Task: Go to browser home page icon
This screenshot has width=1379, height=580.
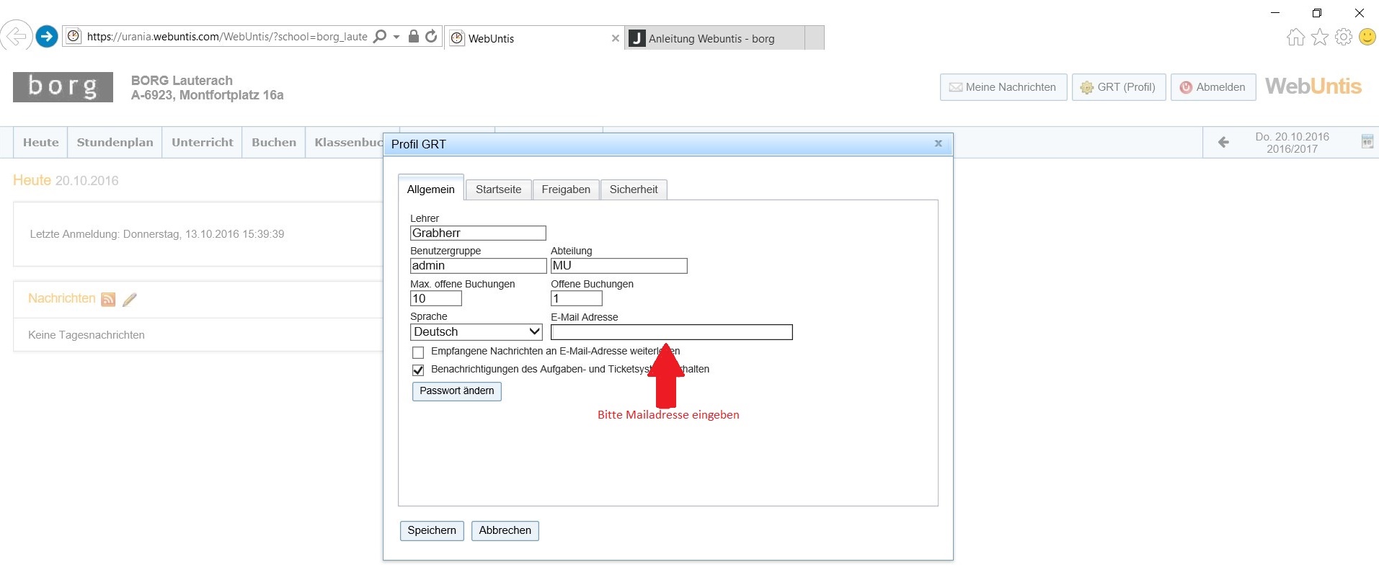Action: [1295, 37]
